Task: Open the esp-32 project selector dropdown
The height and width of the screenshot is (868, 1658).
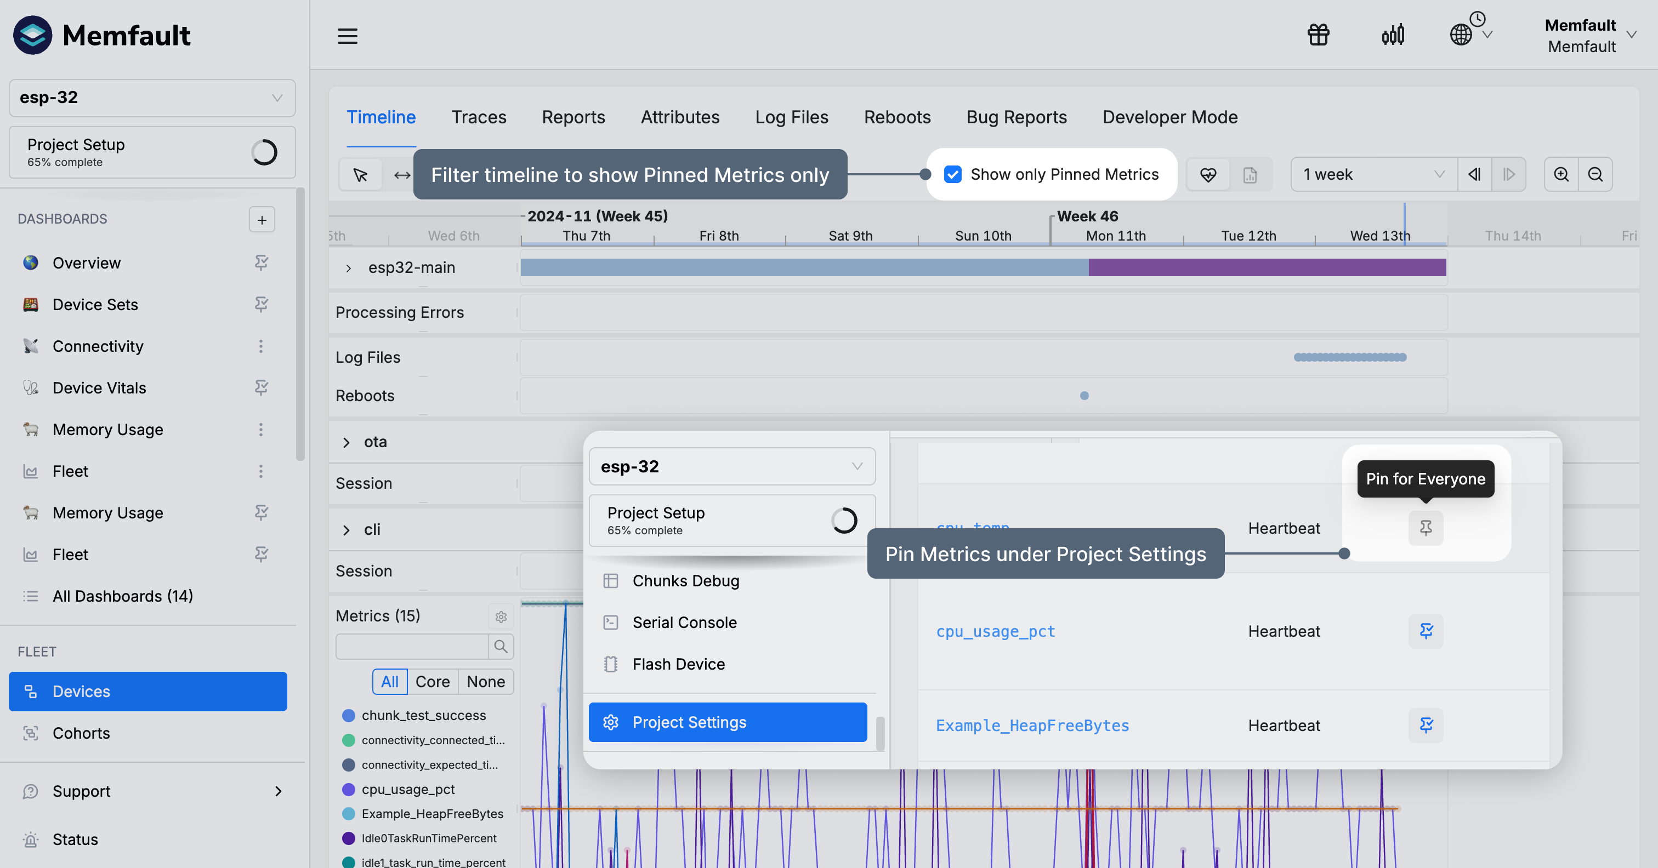Action: click(152, 98)
